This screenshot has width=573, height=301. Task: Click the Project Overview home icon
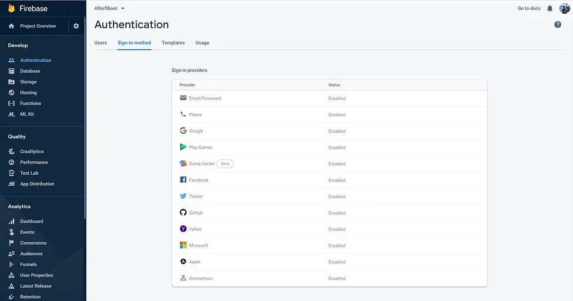pyautogui.click(x=11, y=26)
